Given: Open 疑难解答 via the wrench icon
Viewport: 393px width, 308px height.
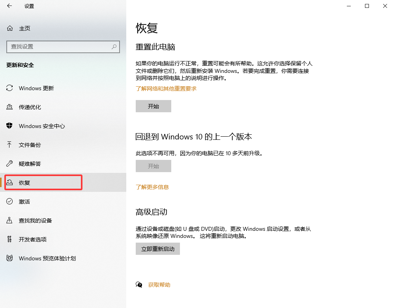Looking at the screenshot, I should click(9, 164).
